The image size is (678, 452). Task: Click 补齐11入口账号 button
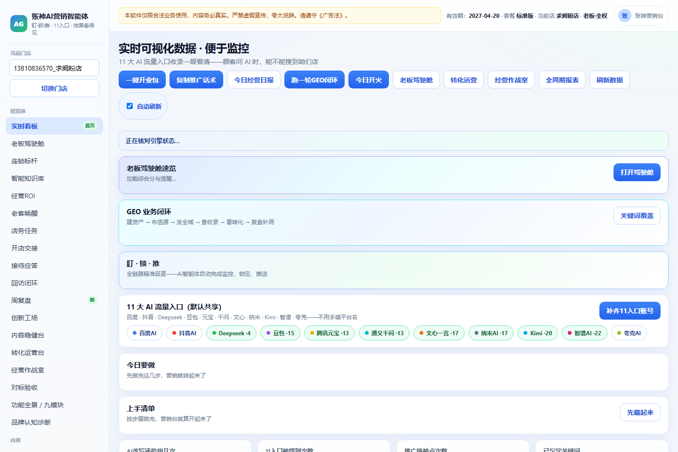coord(630,311)
